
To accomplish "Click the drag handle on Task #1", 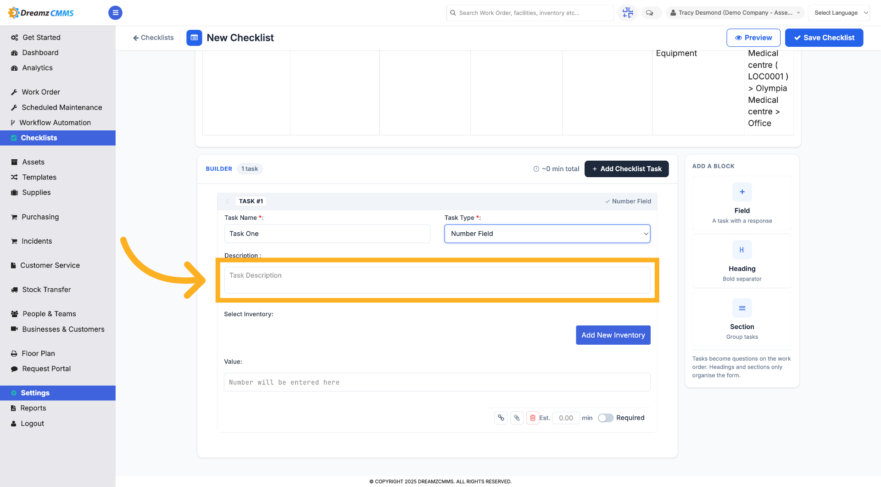I will (x=227, y=201).
